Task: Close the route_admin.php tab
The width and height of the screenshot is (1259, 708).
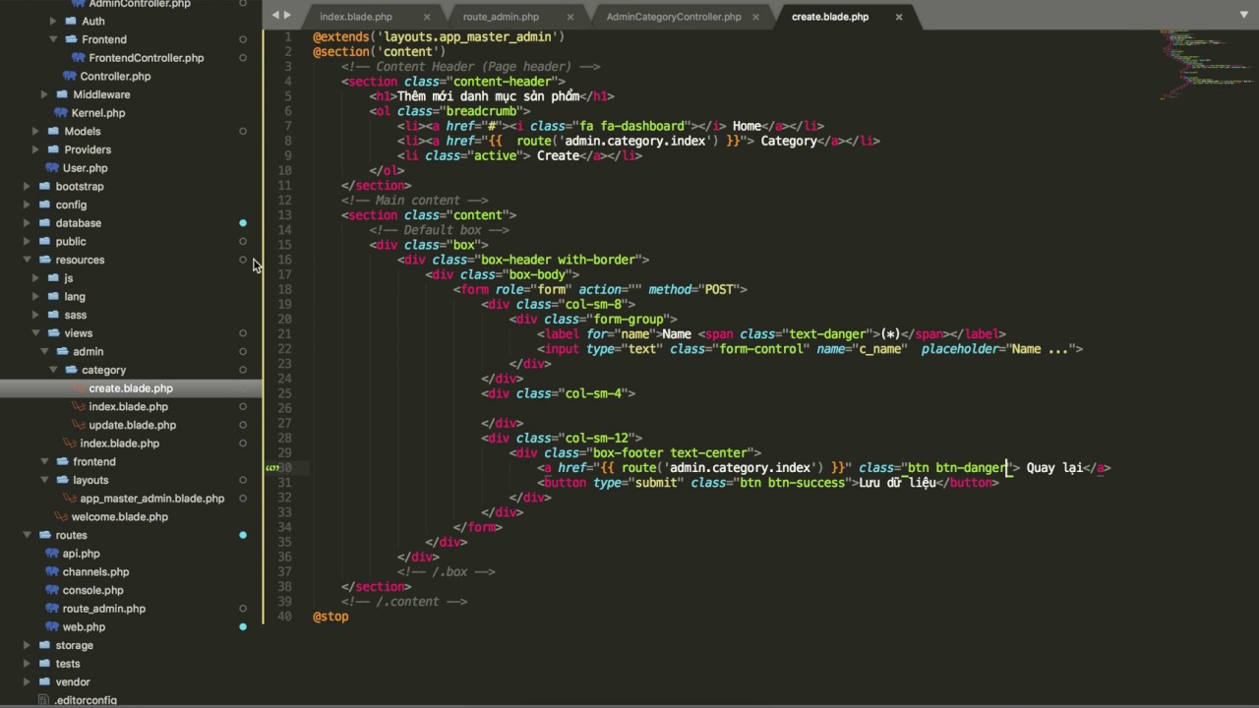Action: pos(570,17)
